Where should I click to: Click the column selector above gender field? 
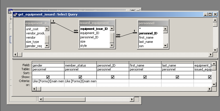point(48,62)
